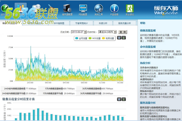Toggle the WEB流量 legend series

(x=94, y=38)
